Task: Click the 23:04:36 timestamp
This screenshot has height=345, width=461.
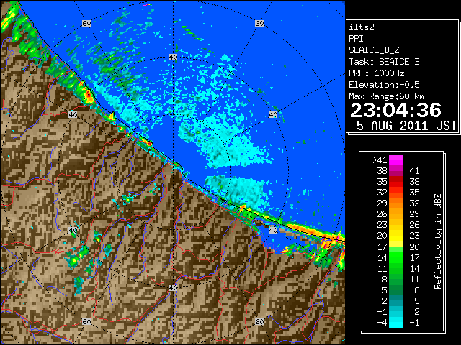Action: click(395, 110)
